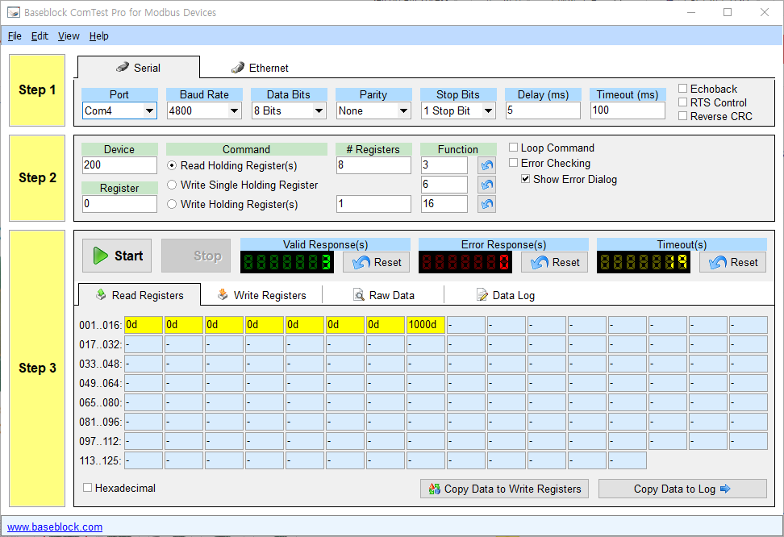Open the Help menu
Screen dimensions: 784x537
point(99,36)
